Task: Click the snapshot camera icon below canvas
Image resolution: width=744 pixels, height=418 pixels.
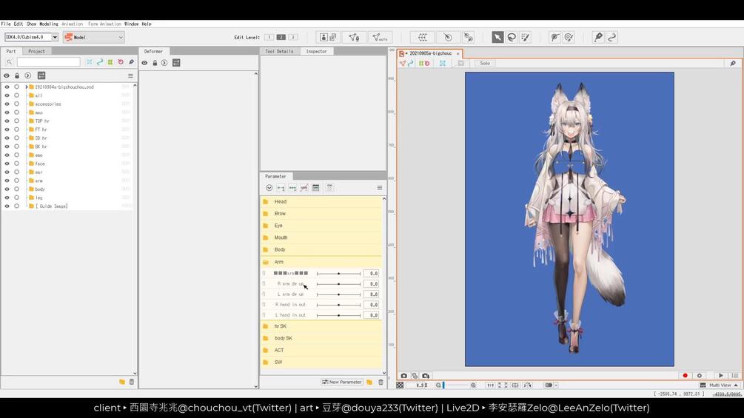Action: [x=403, y=376]
